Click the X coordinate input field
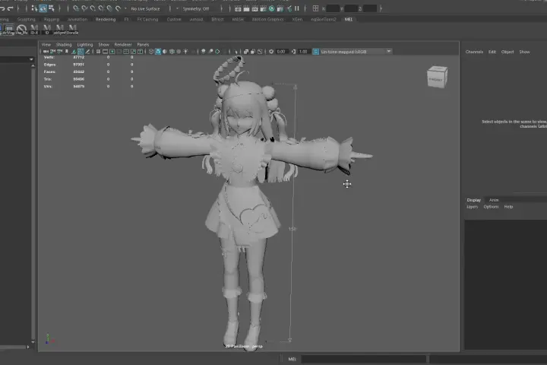This screenshot has width=547, height=365. [x=333, y=8]
